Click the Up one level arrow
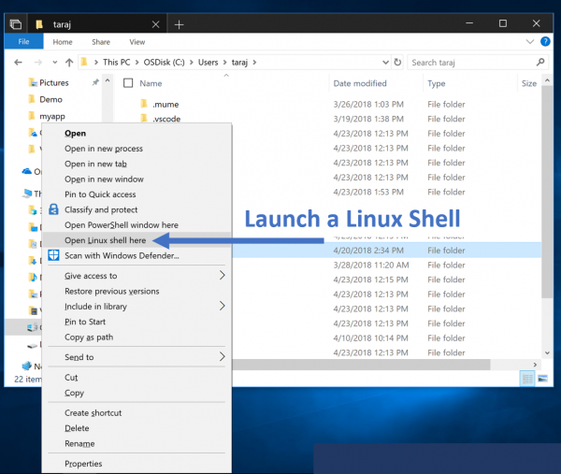Image resolution: width=561 pixels, height=474 pixels. pos(69,63)
